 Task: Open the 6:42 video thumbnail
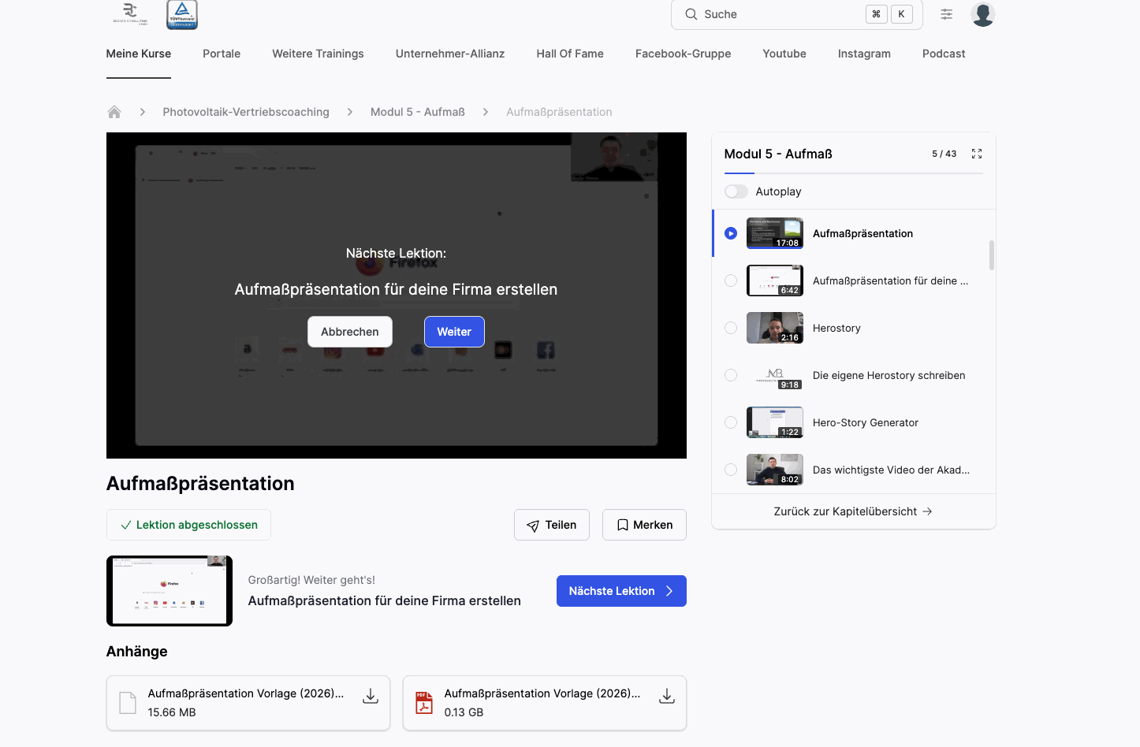[775, 281]
